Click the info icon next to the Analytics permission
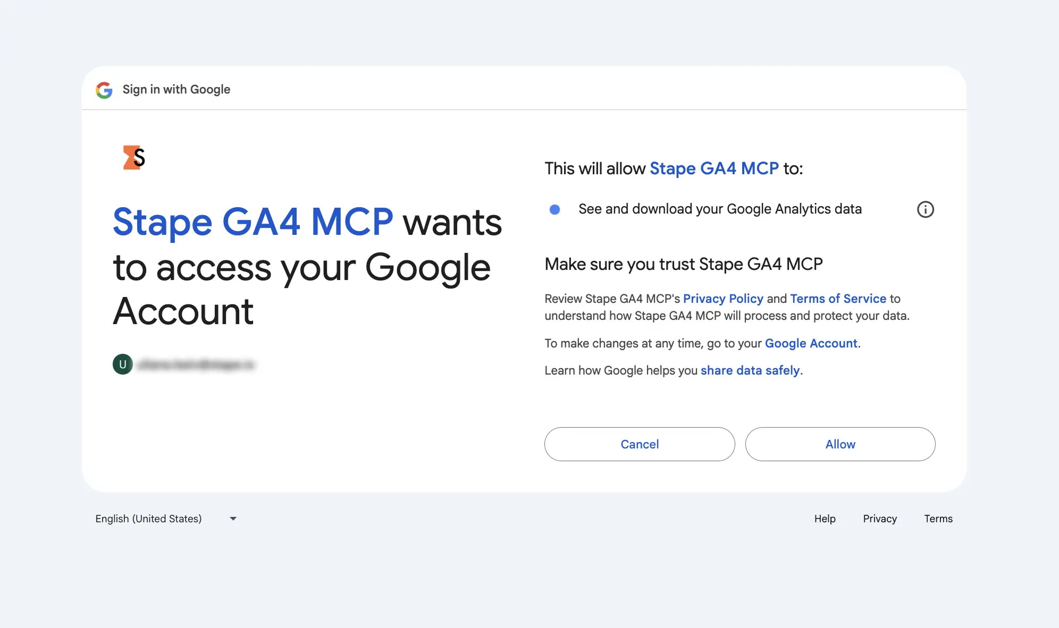1059x628 pixels. click(x=926, y=209)
